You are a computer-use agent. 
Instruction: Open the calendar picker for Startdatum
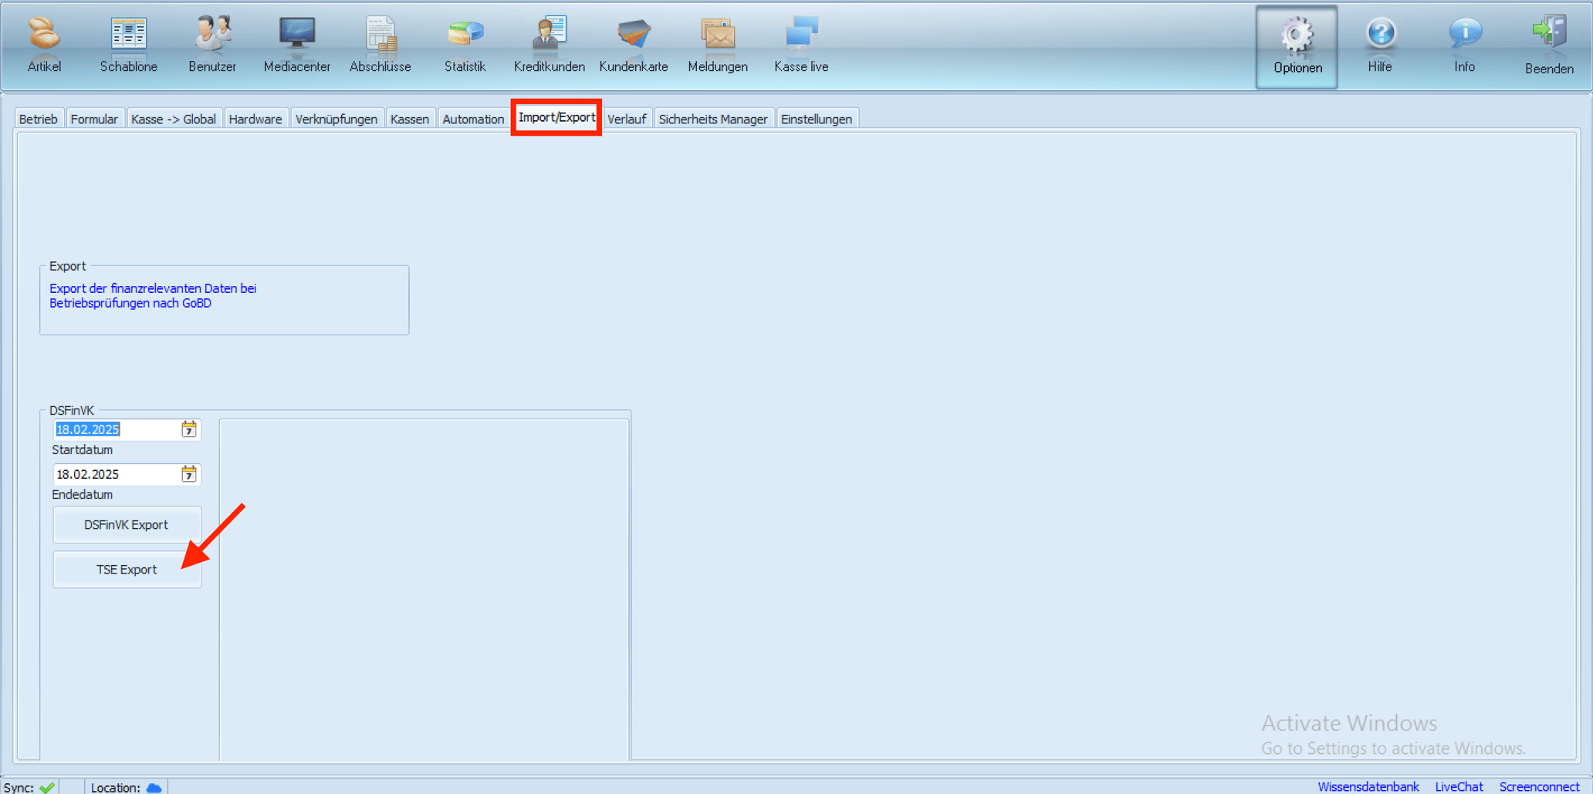pyautogui.click(x=188, y=429)
